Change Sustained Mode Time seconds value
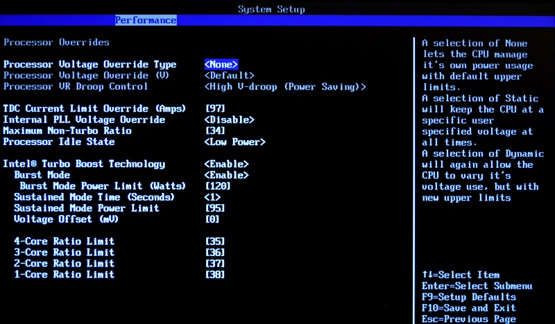The width and height of the screenshot is (555, 324). (x=212, y=198)
